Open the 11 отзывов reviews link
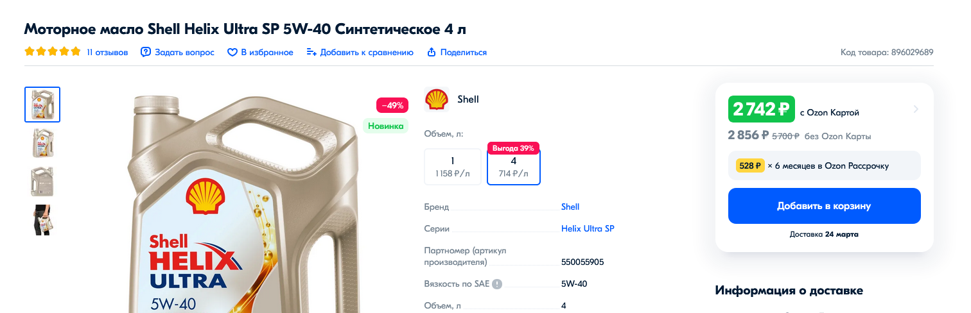Image resolution: width=971 pixels, height=313 pixels. (x=107, y=52)
